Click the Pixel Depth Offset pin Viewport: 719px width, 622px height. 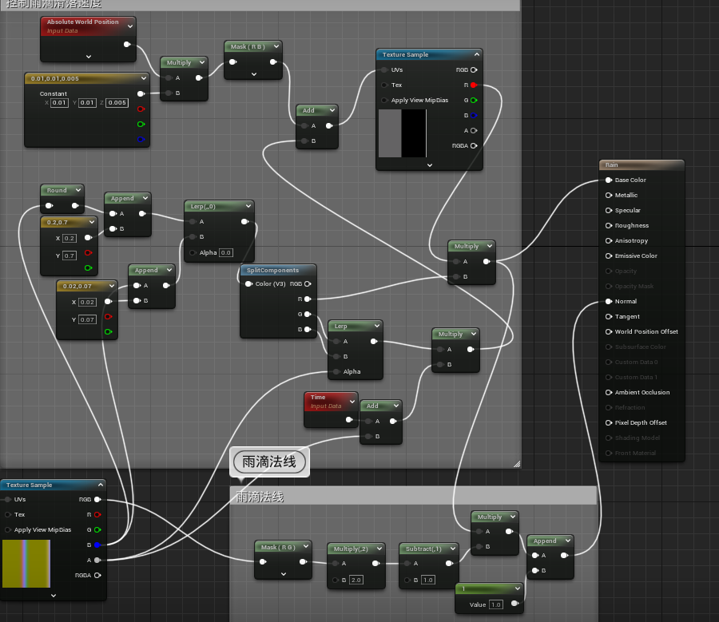coord(609,422)
